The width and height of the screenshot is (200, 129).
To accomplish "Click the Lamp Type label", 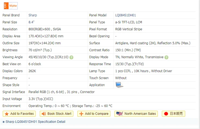I will coord(97,71).
